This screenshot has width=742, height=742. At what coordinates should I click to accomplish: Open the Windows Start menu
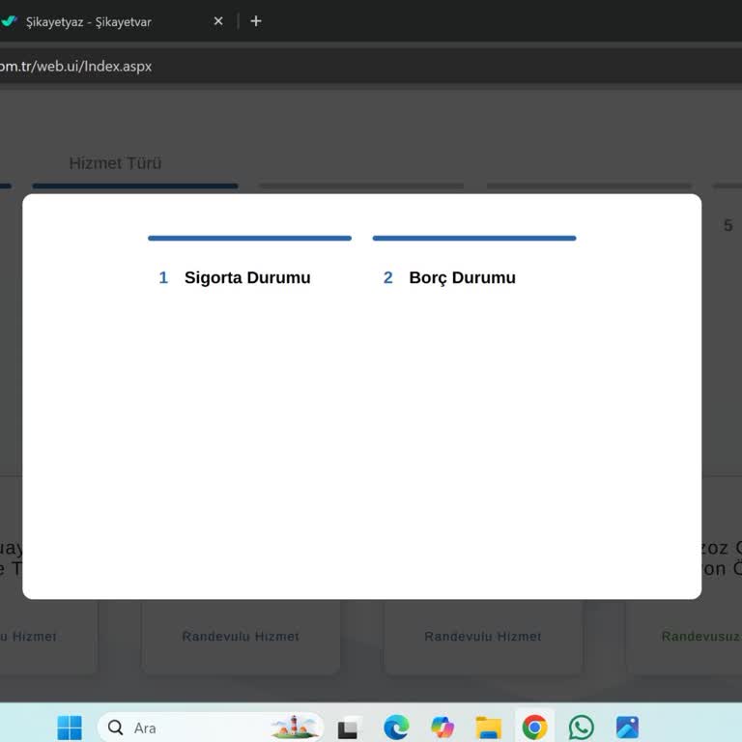coord(70,728)
